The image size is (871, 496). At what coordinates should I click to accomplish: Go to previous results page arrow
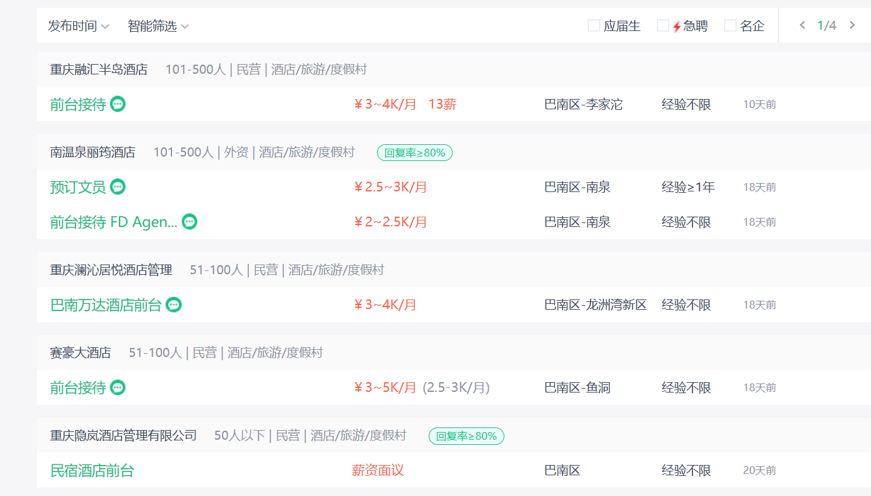pos(802,25)
